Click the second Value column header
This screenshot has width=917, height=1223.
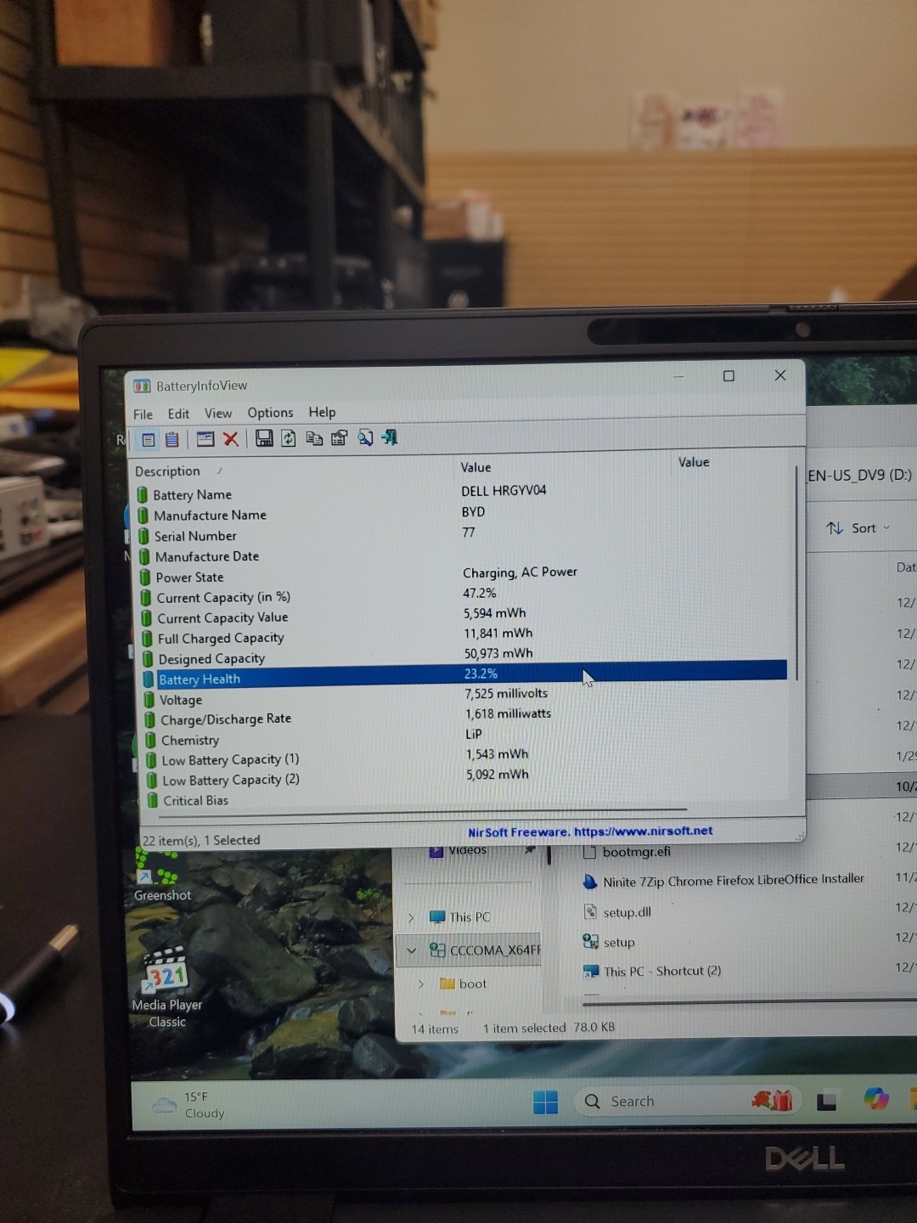pos(694,462)
